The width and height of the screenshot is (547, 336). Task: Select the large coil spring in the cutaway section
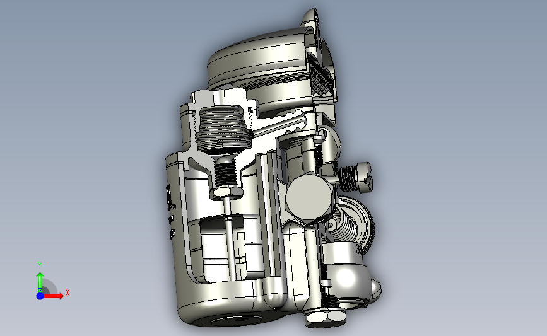pyautogui.click(x=223, y=129)
